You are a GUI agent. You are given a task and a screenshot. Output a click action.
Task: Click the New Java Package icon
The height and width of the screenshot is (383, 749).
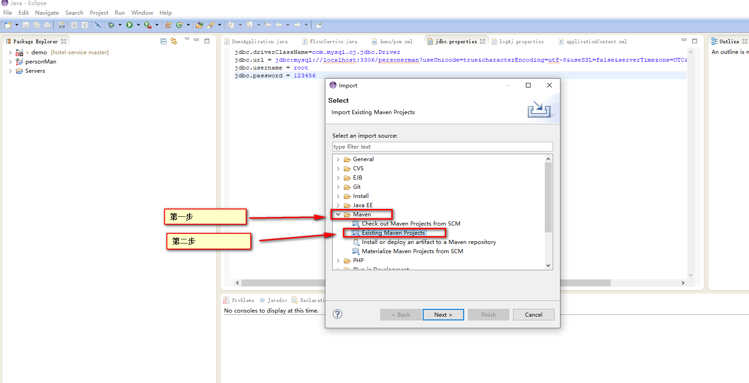coord(168,25)
